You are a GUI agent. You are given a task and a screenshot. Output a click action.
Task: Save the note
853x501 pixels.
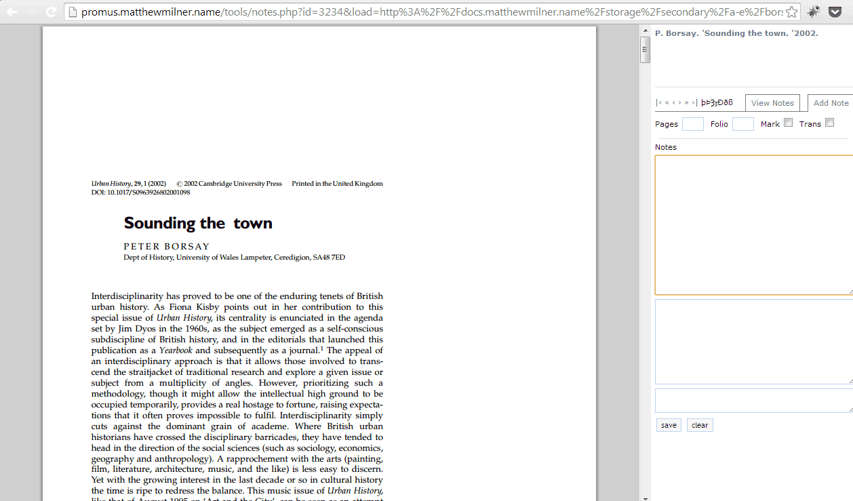tap(669, 425)
